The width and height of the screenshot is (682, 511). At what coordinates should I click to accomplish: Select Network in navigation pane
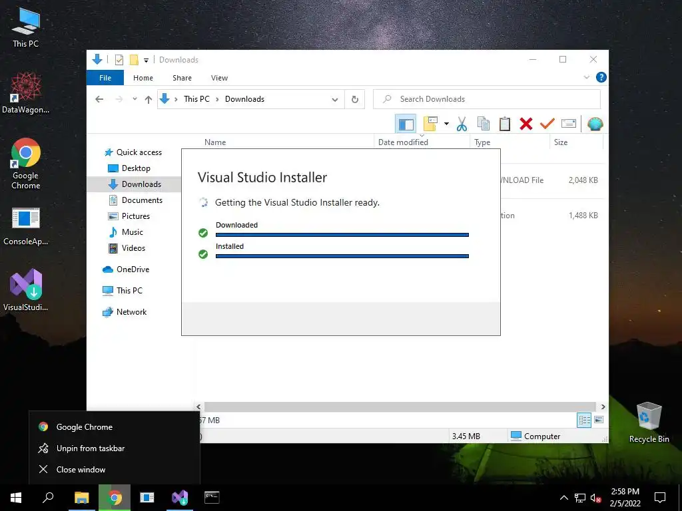tap(131, 312)
